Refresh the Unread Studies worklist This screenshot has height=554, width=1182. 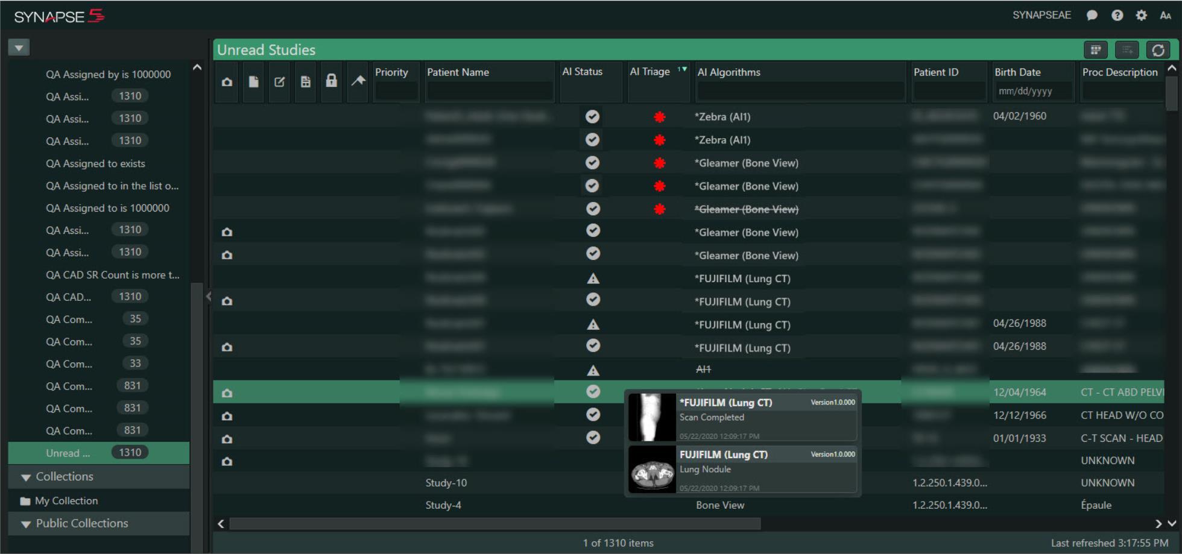tap(1158, 50)
